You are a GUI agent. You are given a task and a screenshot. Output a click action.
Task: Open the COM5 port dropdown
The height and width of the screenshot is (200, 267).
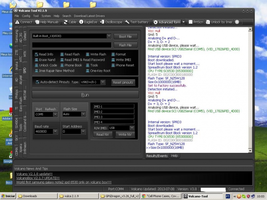click(x=55, y=114)
